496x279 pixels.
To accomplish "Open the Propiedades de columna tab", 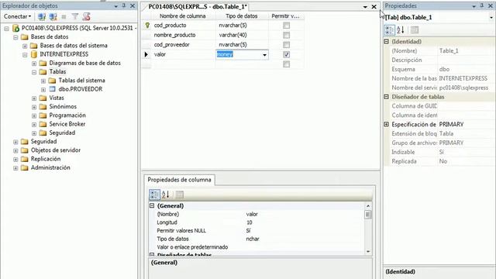I will (x=179, y=180).
